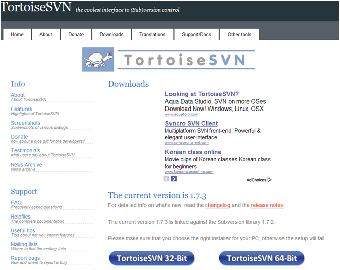Visit www.aquafold.com ad URL

tap(182, 114)
